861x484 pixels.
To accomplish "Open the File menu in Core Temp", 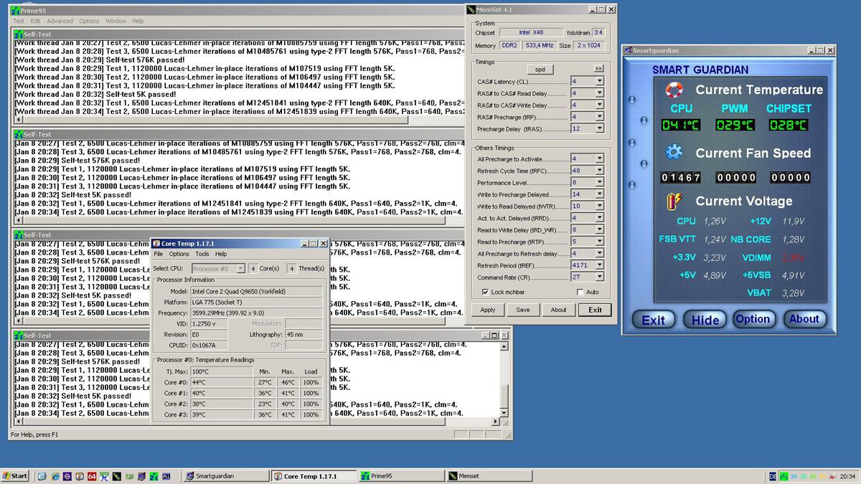I will point(159,254).
